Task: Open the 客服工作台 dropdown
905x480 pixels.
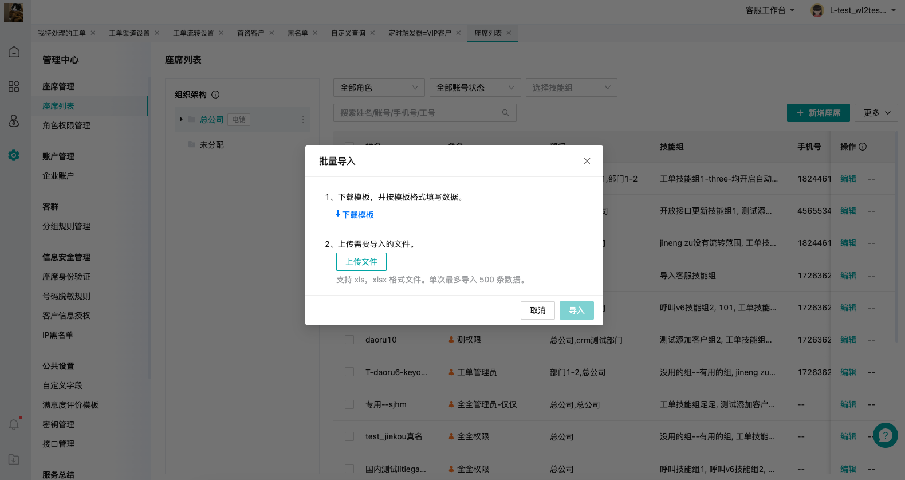Action: 770,10
